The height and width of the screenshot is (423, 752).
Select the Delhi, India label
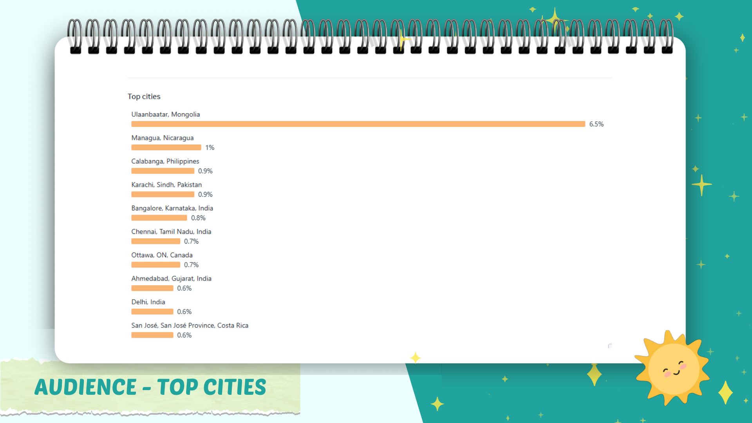pyautogui.click(x=148, y=302)
